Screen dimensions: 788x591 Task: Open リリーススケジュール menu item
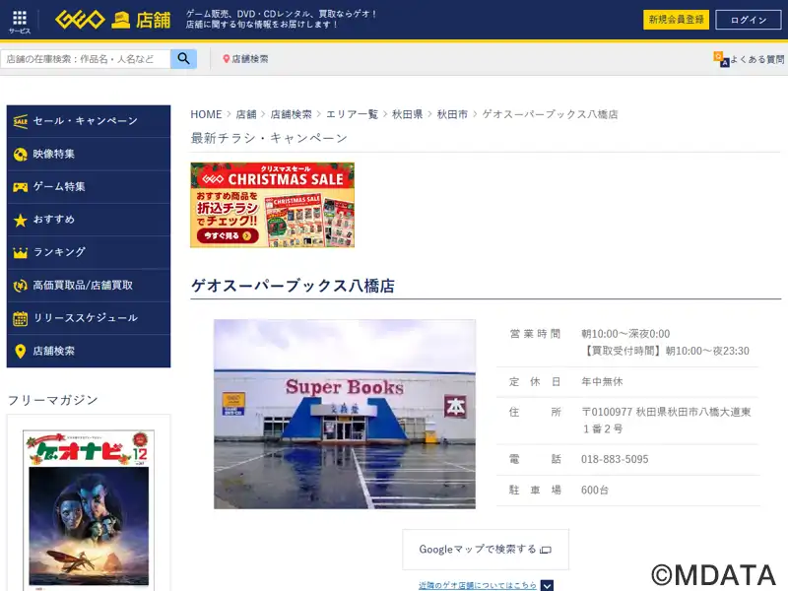click(89, 318)
